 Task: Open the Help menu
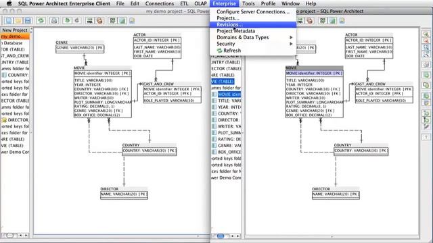coord(311,3)
